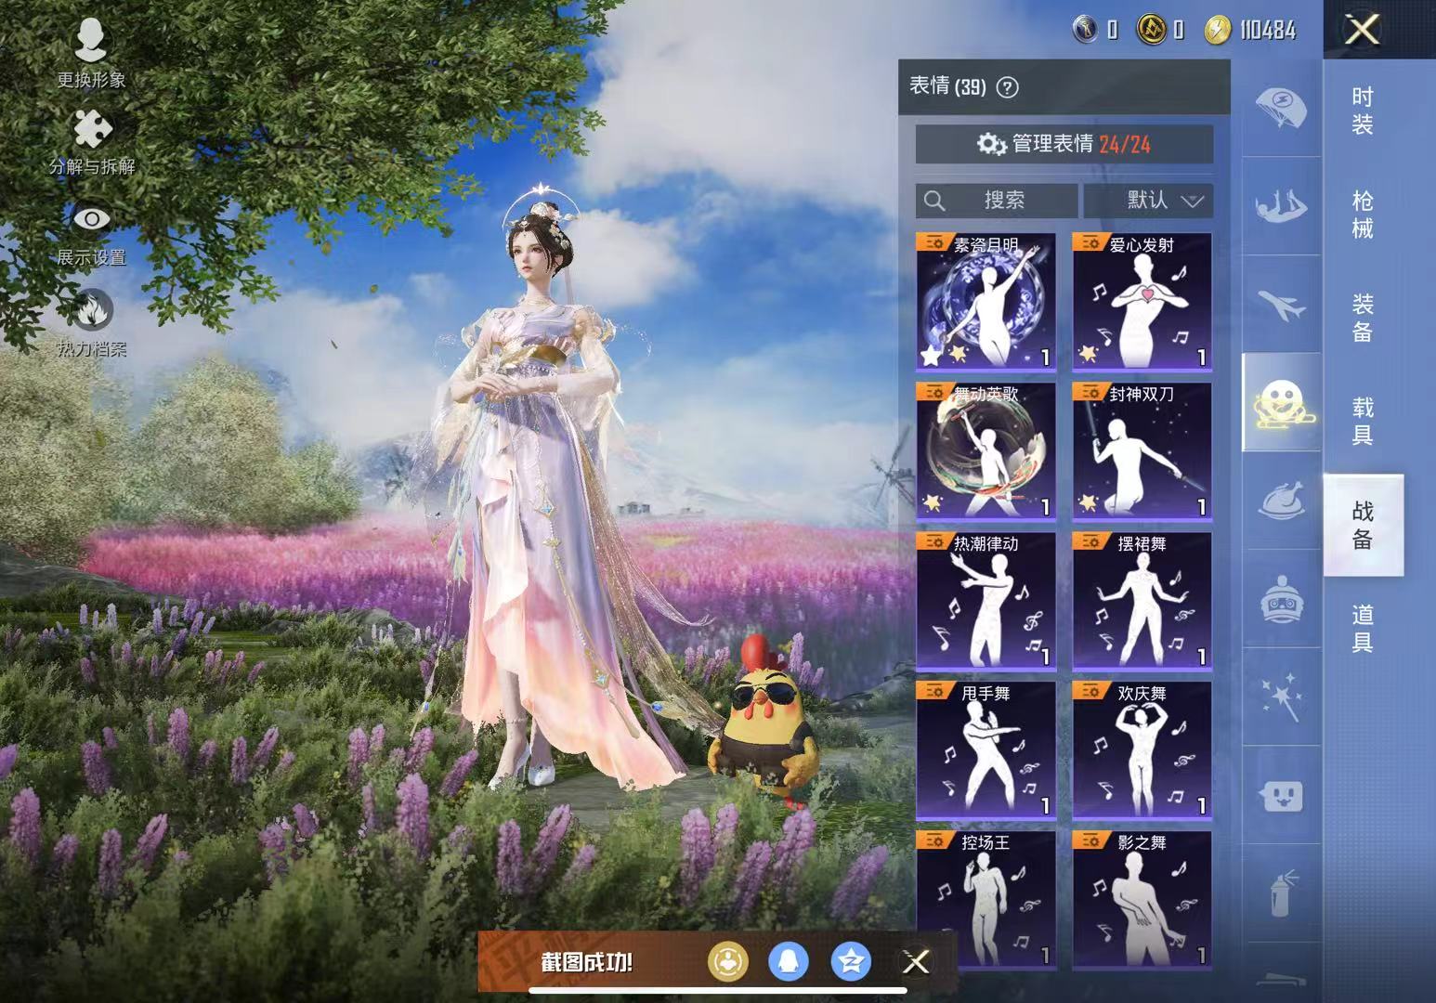Viewport: 1436px width, 1003px height.
Task: Toggle 展示设置 eye display settings
Action: 91,234
